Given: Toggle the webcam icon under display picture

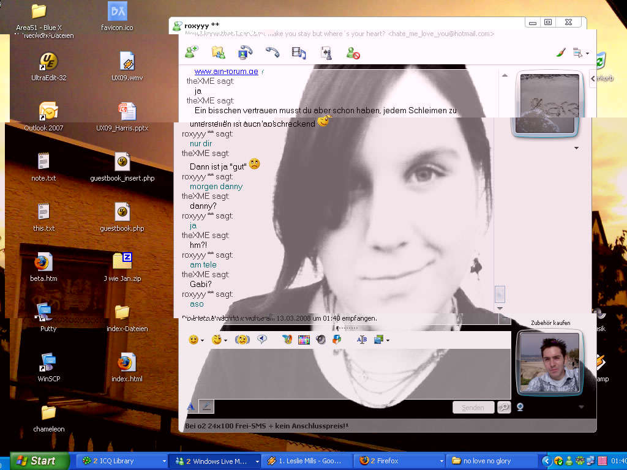Looking at the screenshot, I should [520, 407].
